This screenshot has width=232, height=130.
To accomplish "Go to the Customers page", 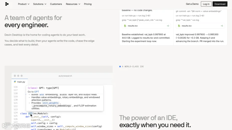I will pos(56,4).
